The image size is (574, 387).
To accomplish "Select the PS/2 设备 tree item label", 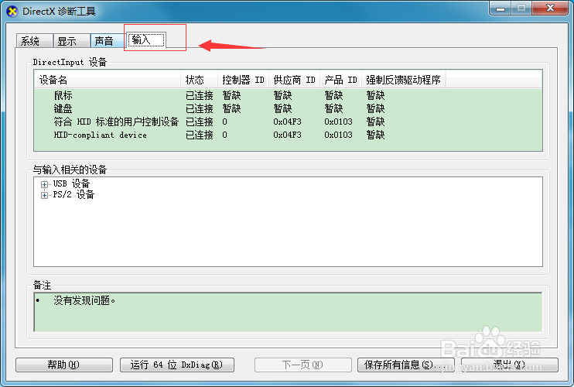I will tap(73, 194).
